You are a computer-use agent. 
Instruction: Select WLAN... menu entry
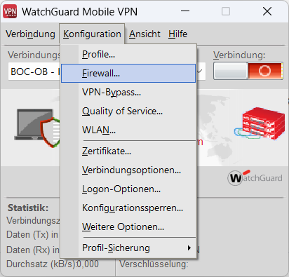[x=128, y=130]
